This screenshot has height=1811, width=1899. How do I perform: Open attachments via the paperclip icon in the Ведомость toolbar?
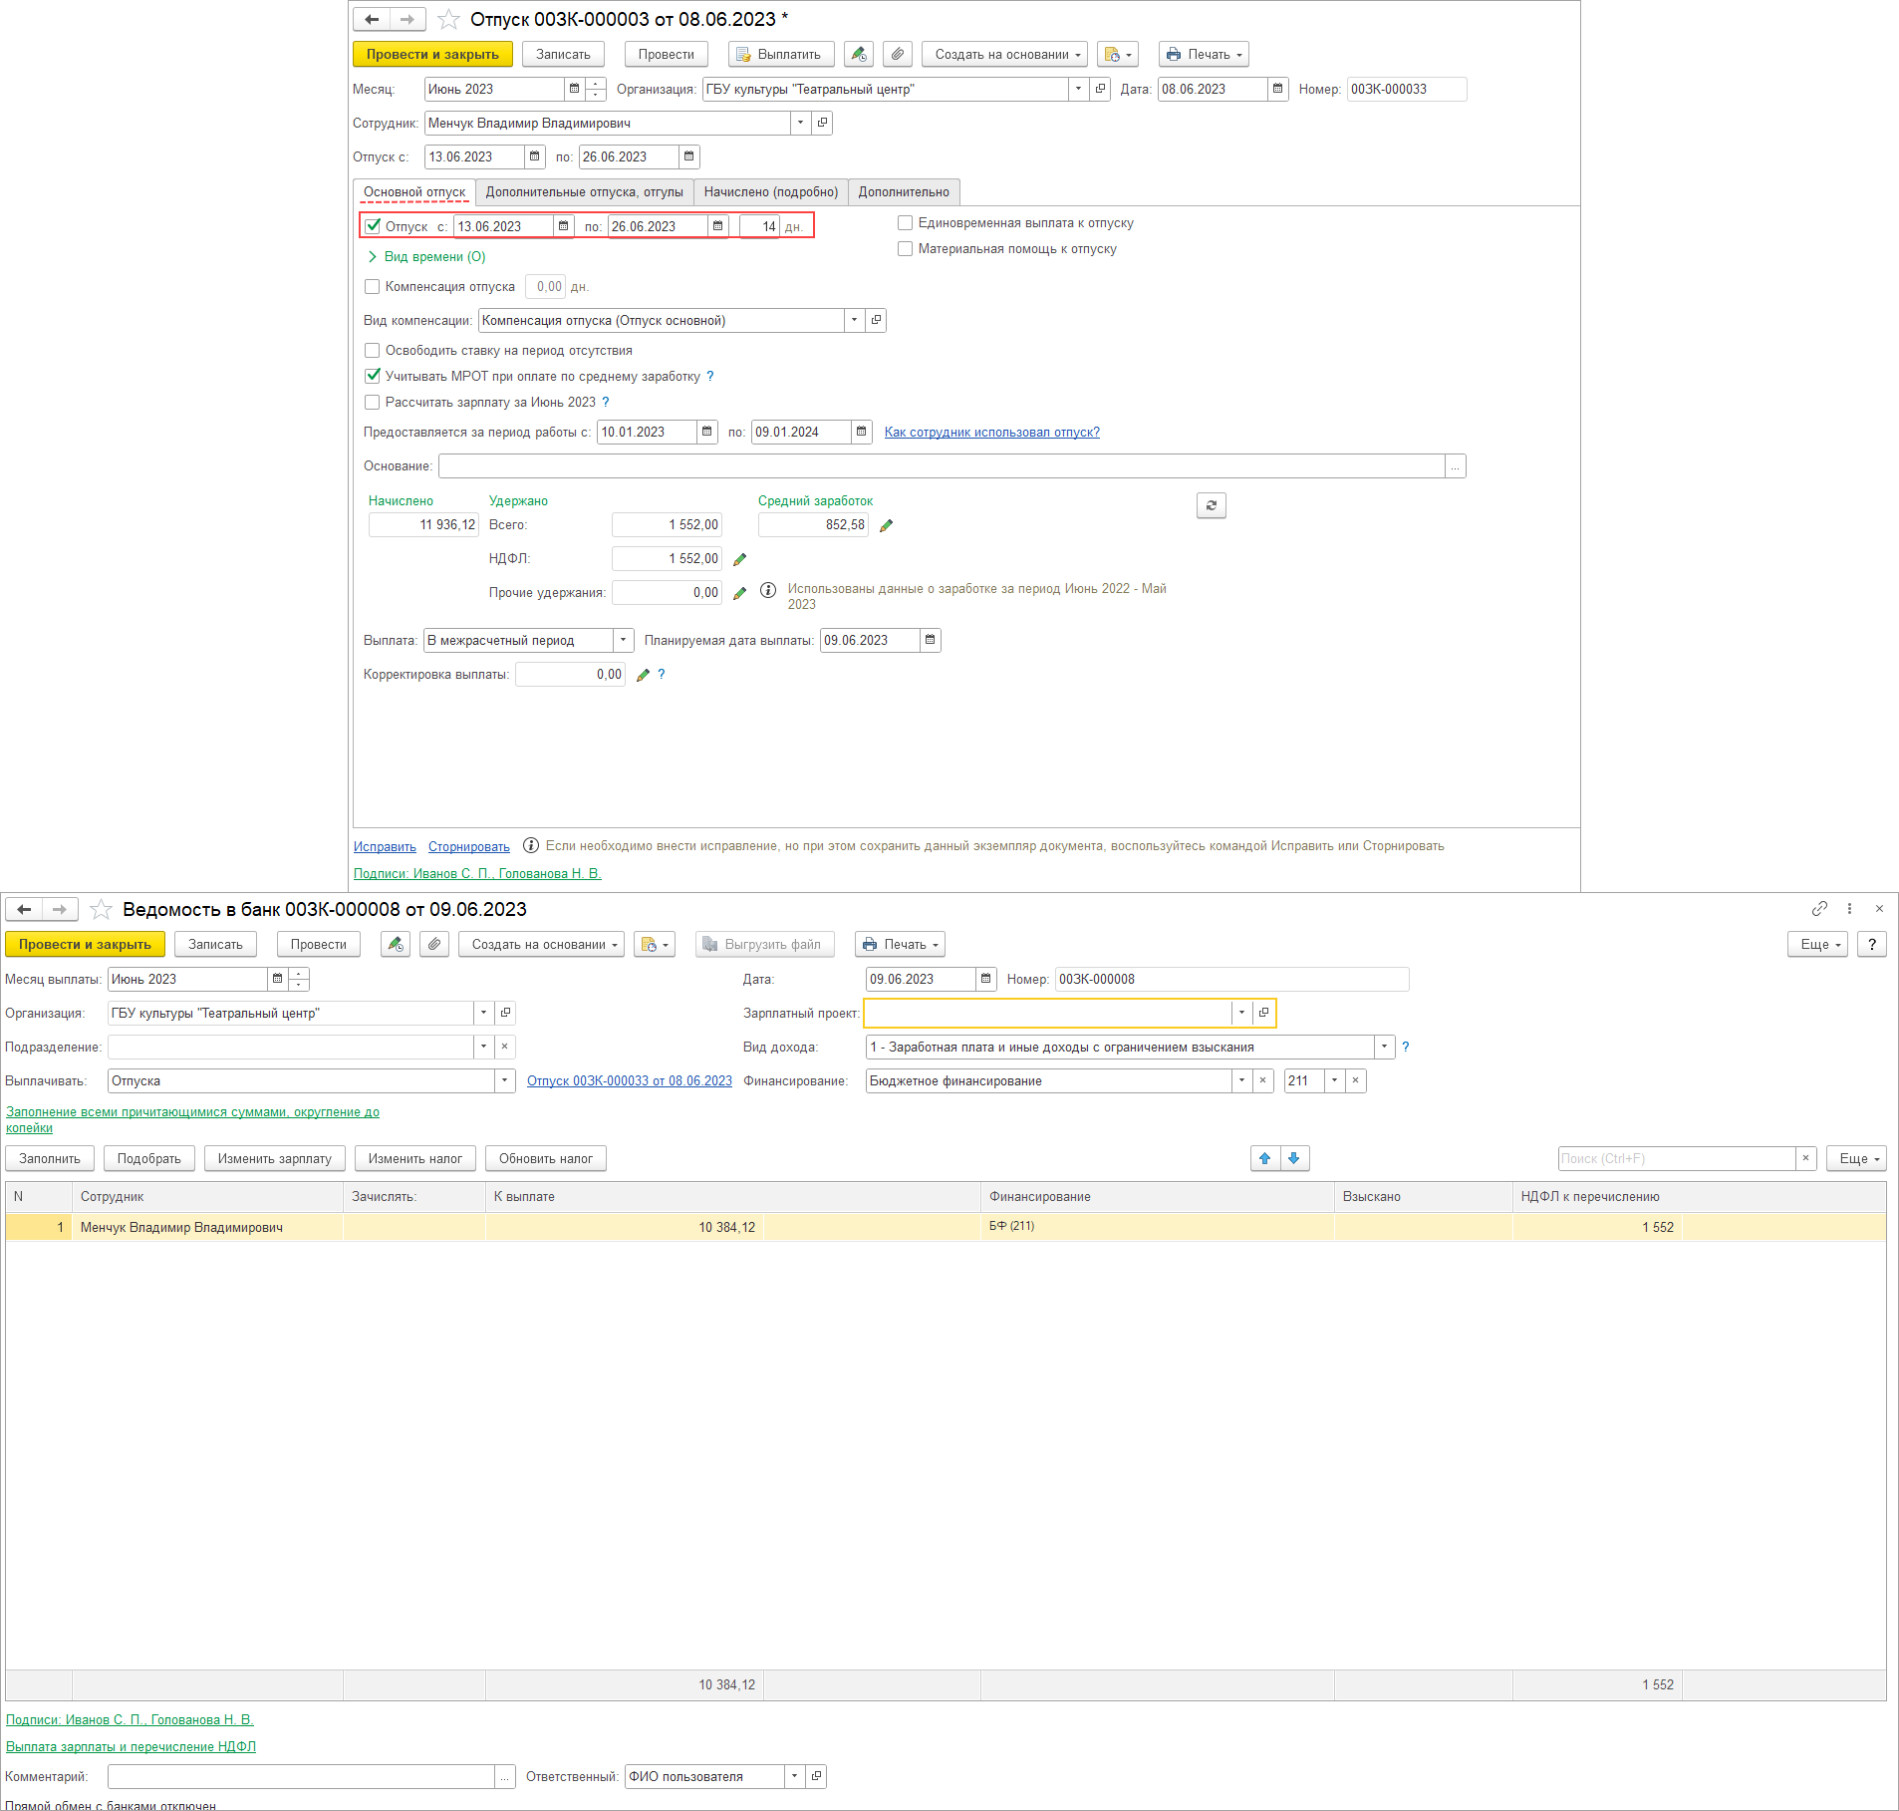[434, 944]
